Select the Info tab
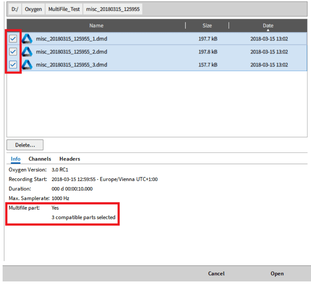The image size is (311, 286). [16, 159]
